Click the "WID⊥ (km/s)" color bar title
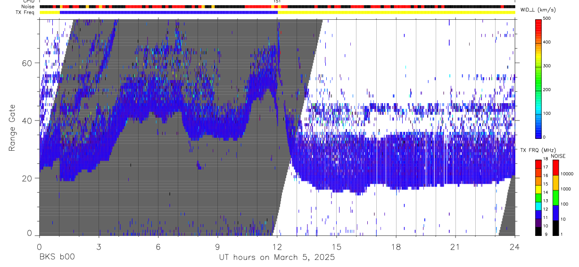579x267 pixels. click(538, 10)
